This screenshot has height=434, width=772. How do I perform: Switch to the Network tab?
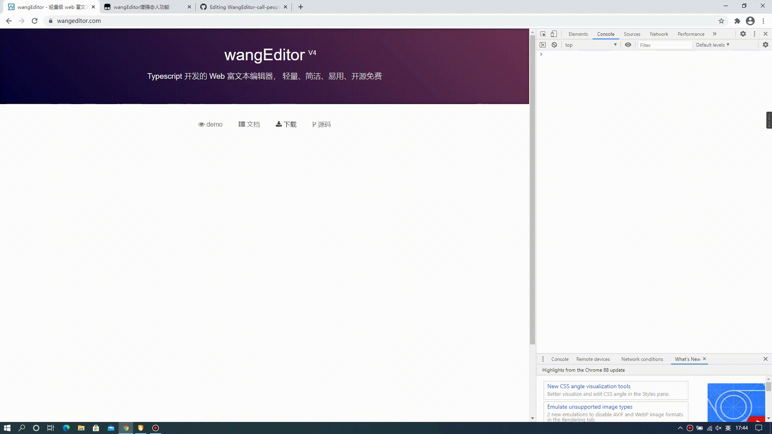tap(659, 34)
